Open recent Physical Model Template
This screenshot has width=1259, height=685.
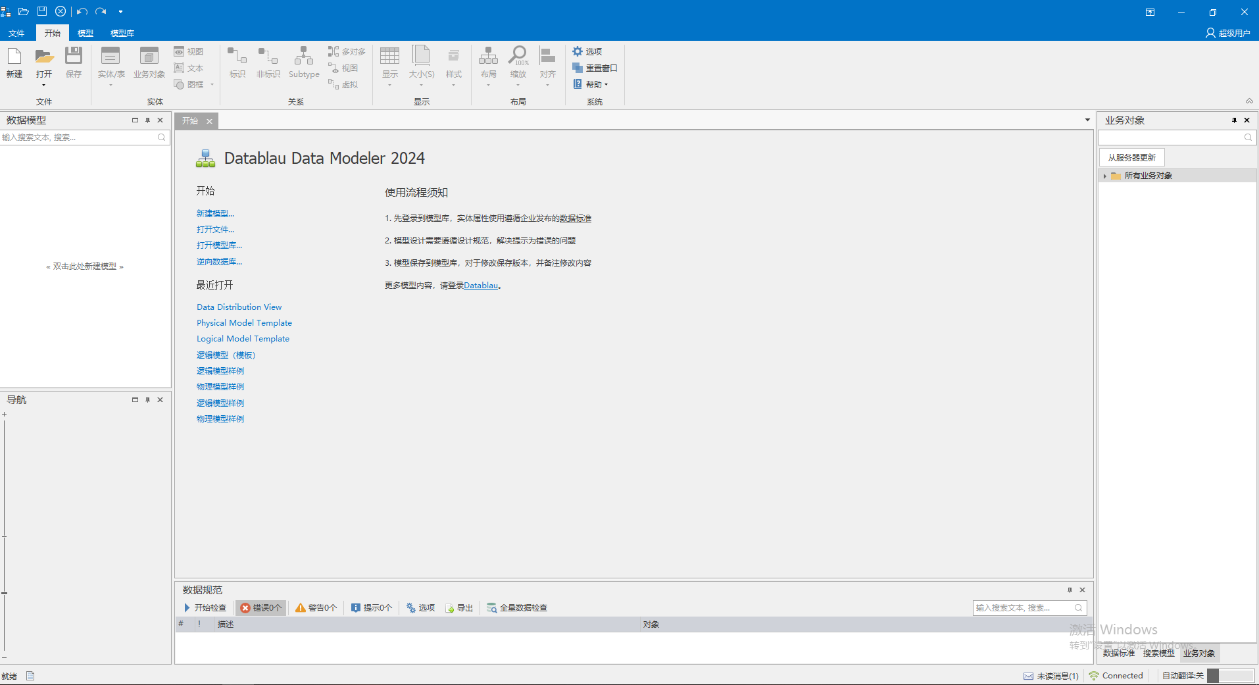point(244,322)
